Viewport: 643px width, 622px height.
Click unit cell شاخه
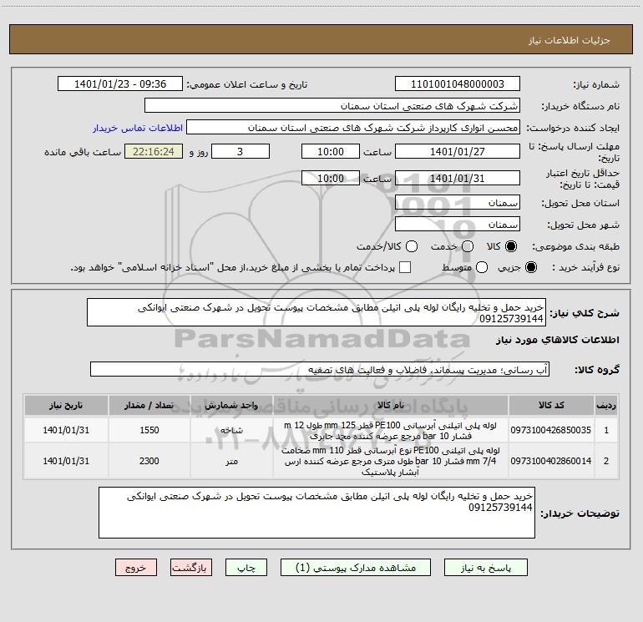click(x=231, y=430)
